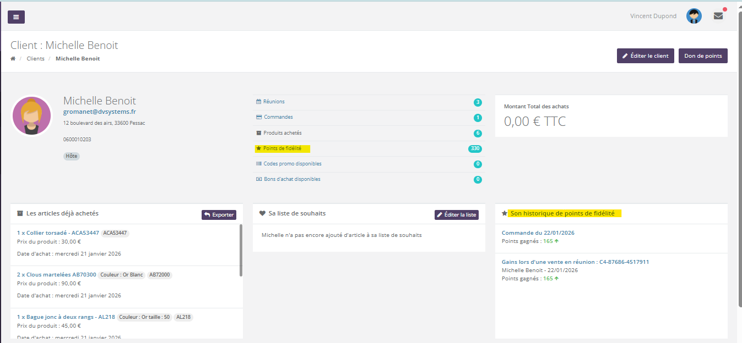The image size is (742, 343).
Task: Click the purchased articles list scrollbar
Action: point(241,250)
